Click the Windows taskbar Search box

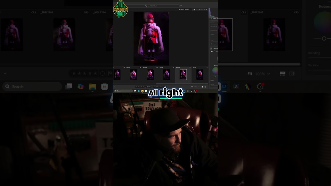(123, 91)
